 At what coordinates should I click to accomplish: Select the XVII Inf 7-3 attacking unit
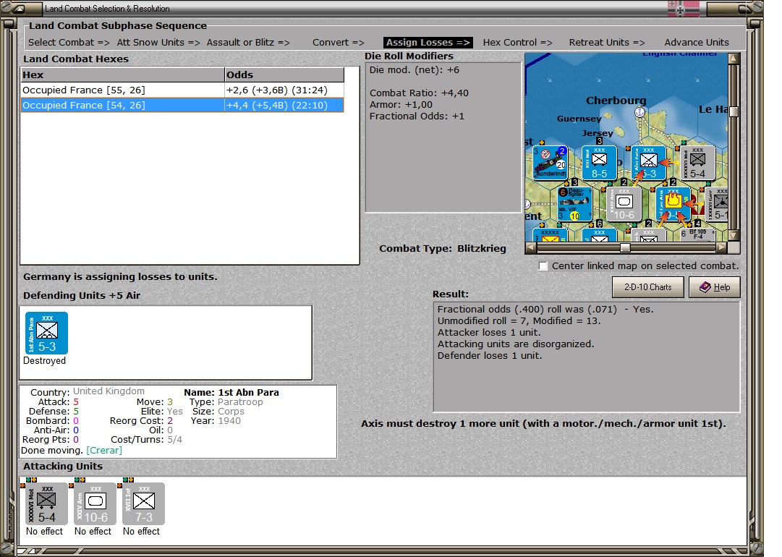(x=143, y=503)
